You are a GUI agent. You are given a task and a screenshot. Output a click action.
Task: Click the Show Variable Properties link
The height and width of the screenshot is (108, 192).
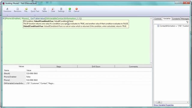(x=163, y=105)
